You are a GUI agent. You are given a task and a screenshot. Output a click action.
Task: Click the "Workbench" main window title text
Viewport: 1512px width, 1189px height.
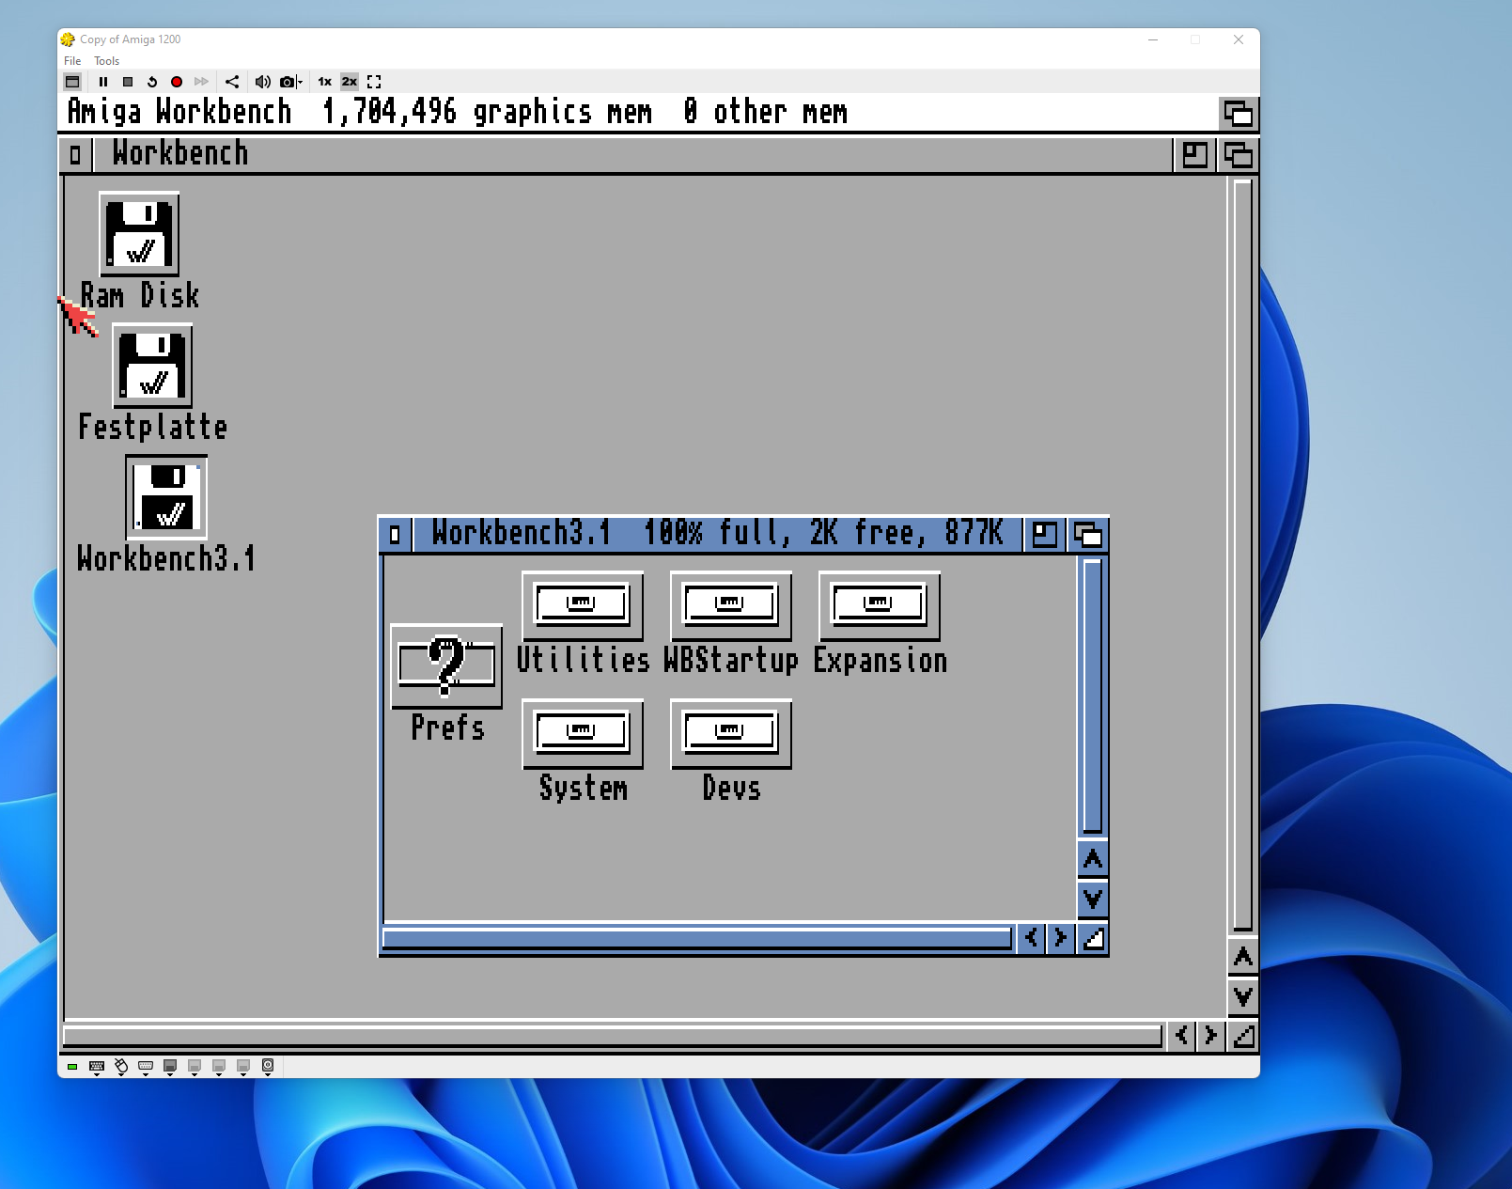point(180,154)
